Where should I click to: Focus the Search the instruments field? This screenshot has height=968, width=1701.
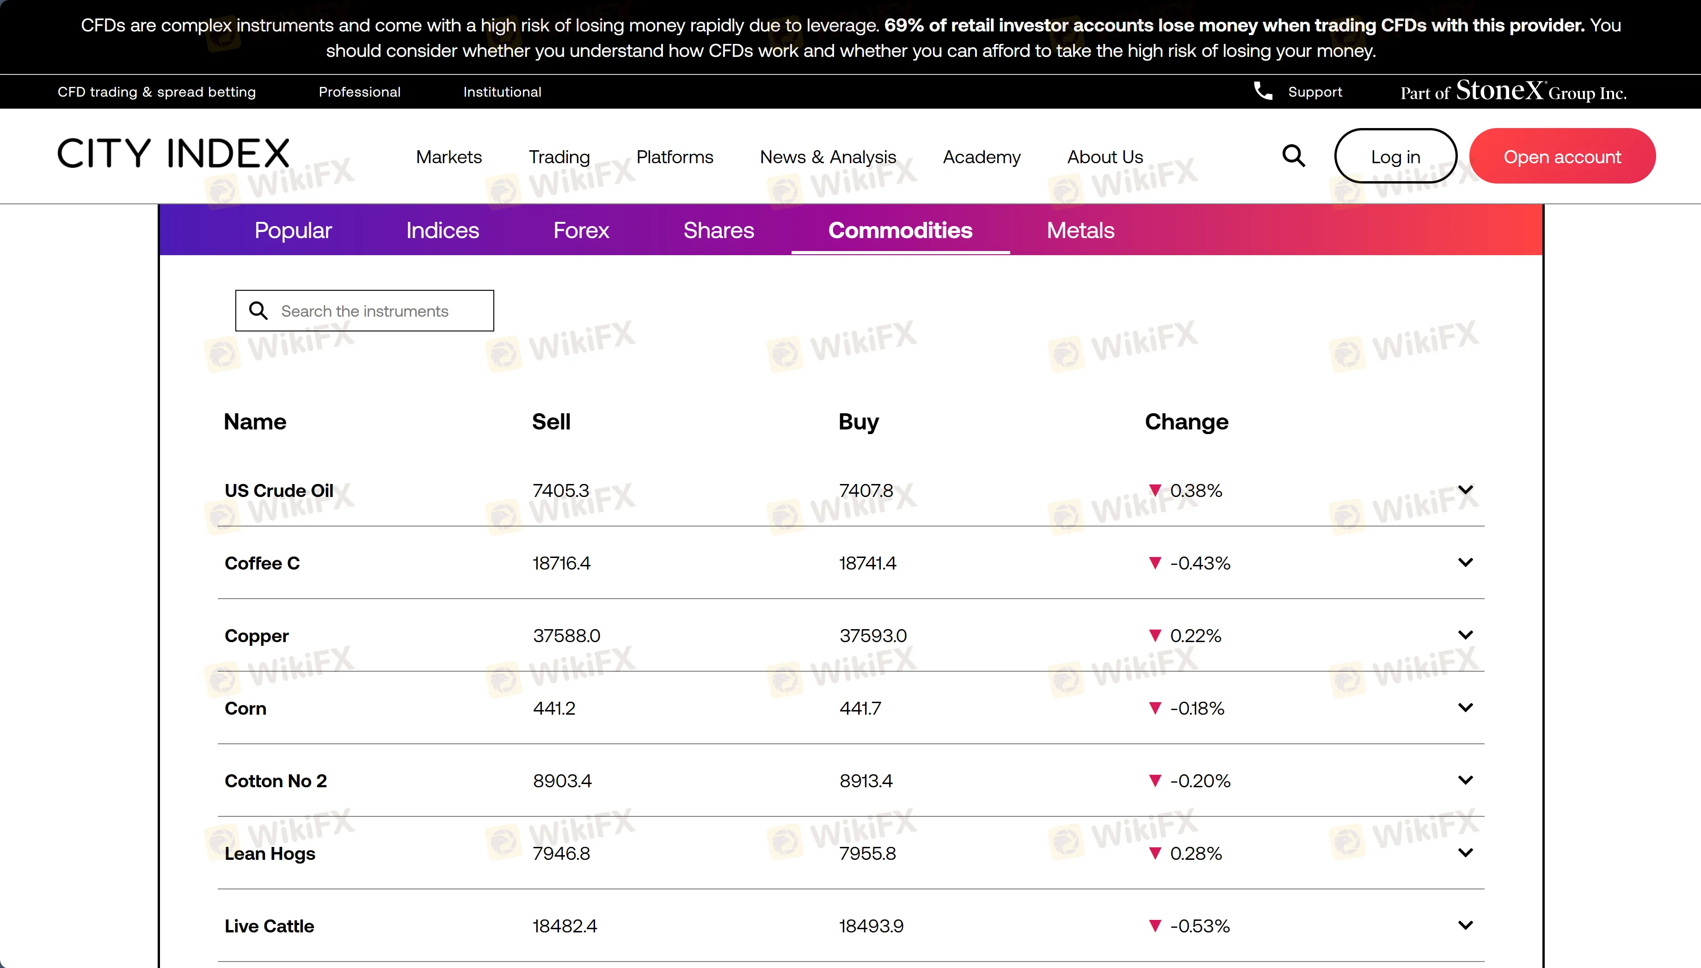[x=364, y=311]
